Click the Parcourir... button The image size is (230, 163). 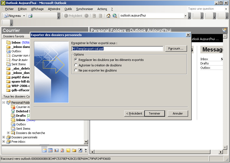(x=176, y=49)
